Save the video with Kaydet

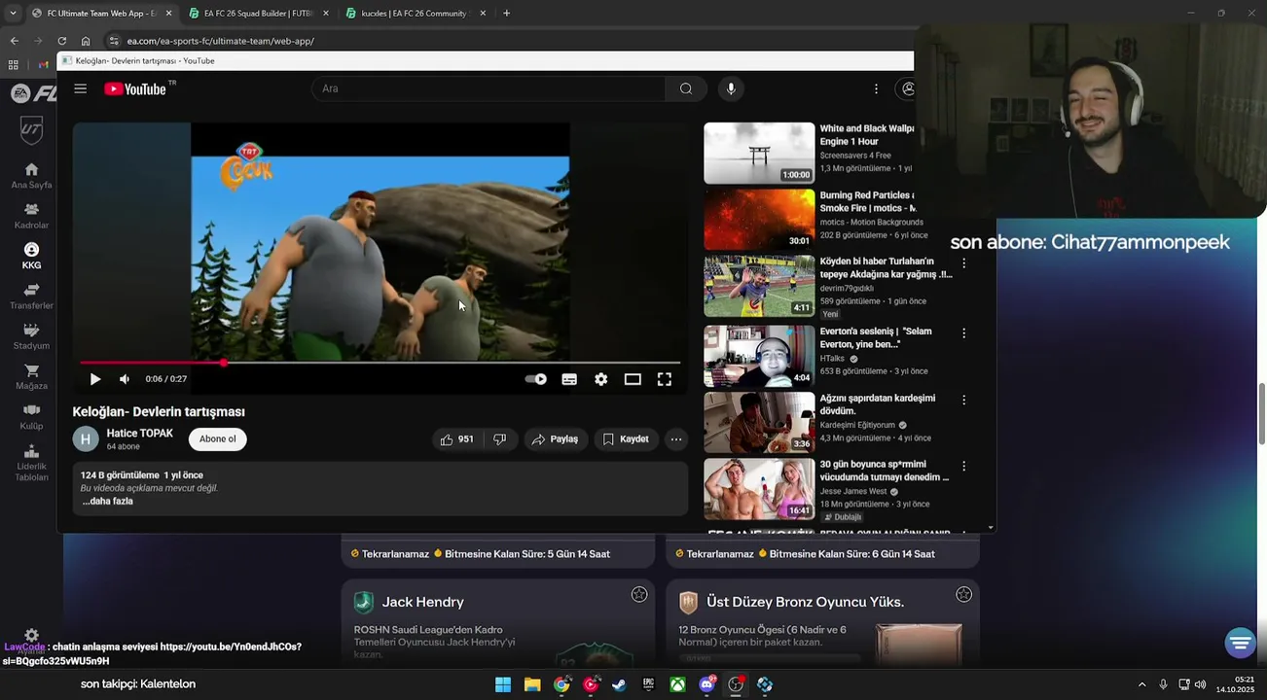[625, 439]
